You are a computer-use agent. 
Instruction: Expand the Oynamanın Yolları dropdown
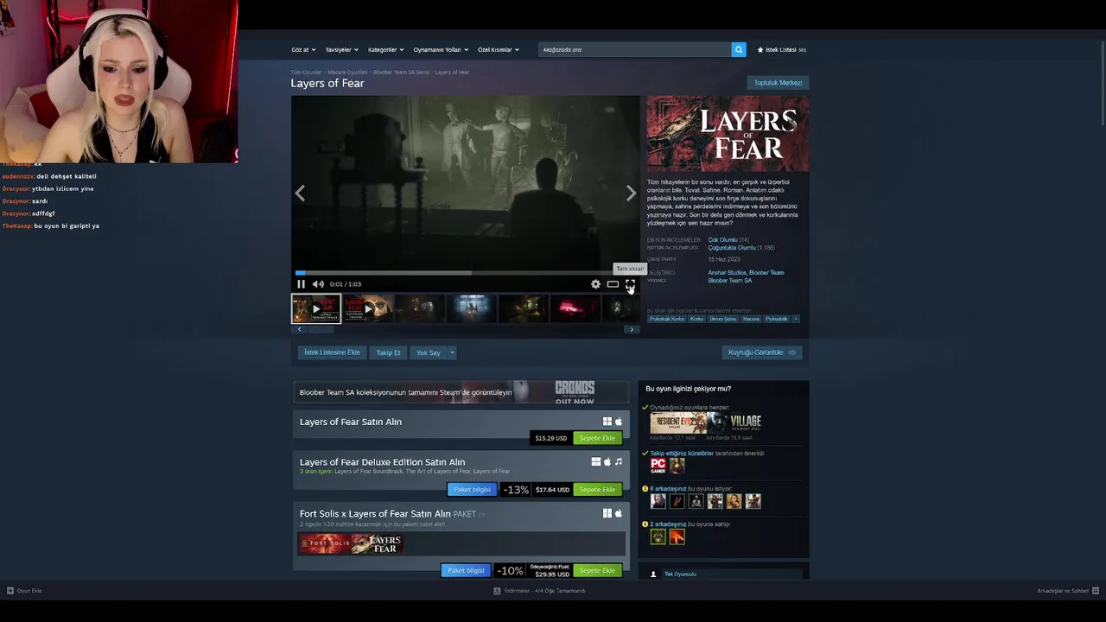[x=441, y=49]
